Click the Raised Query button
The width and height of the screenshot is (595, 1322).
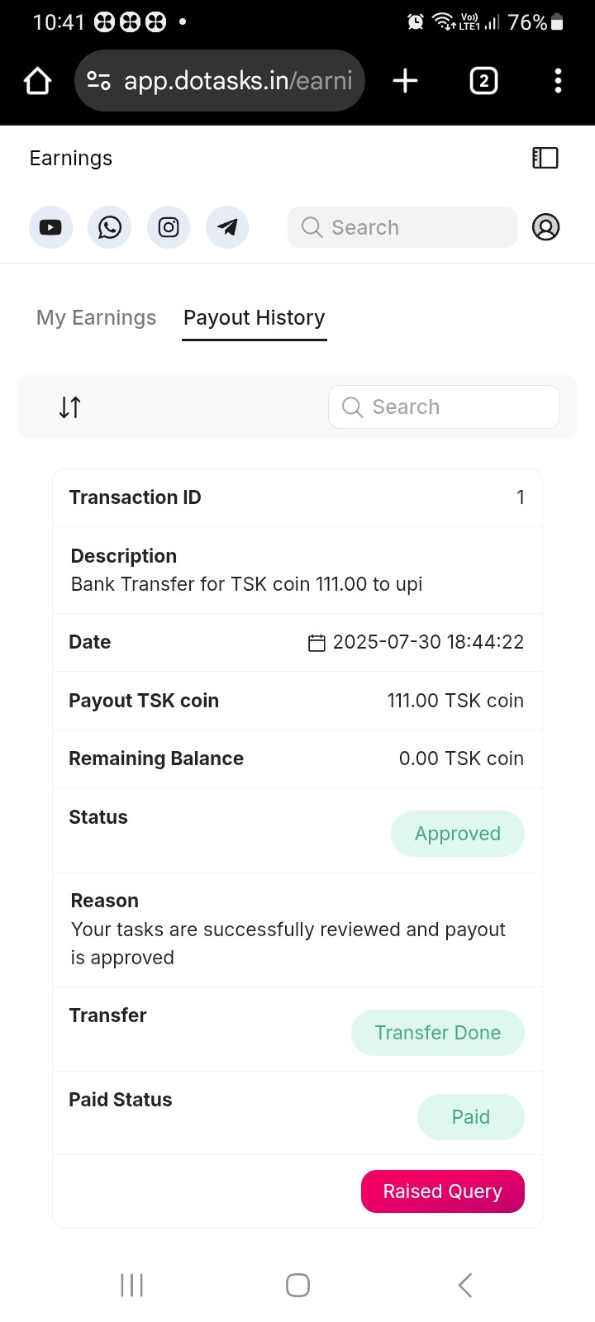[442, 1191]
